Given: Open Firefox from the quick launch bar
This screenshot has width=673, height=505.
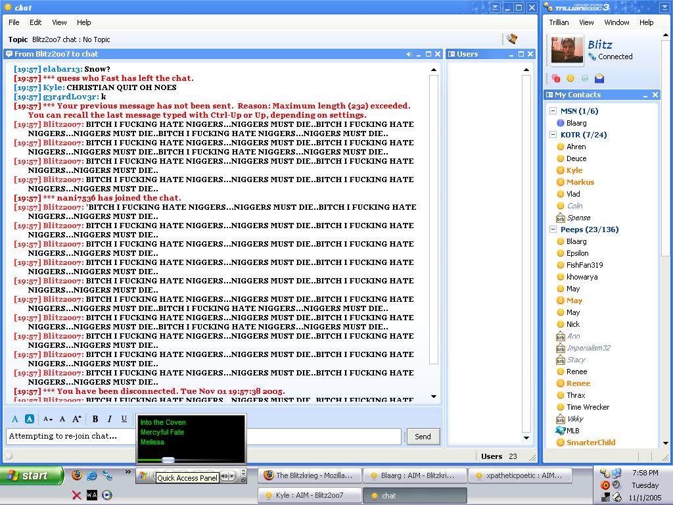Looking at the screenshot, I should click(77, 475).
